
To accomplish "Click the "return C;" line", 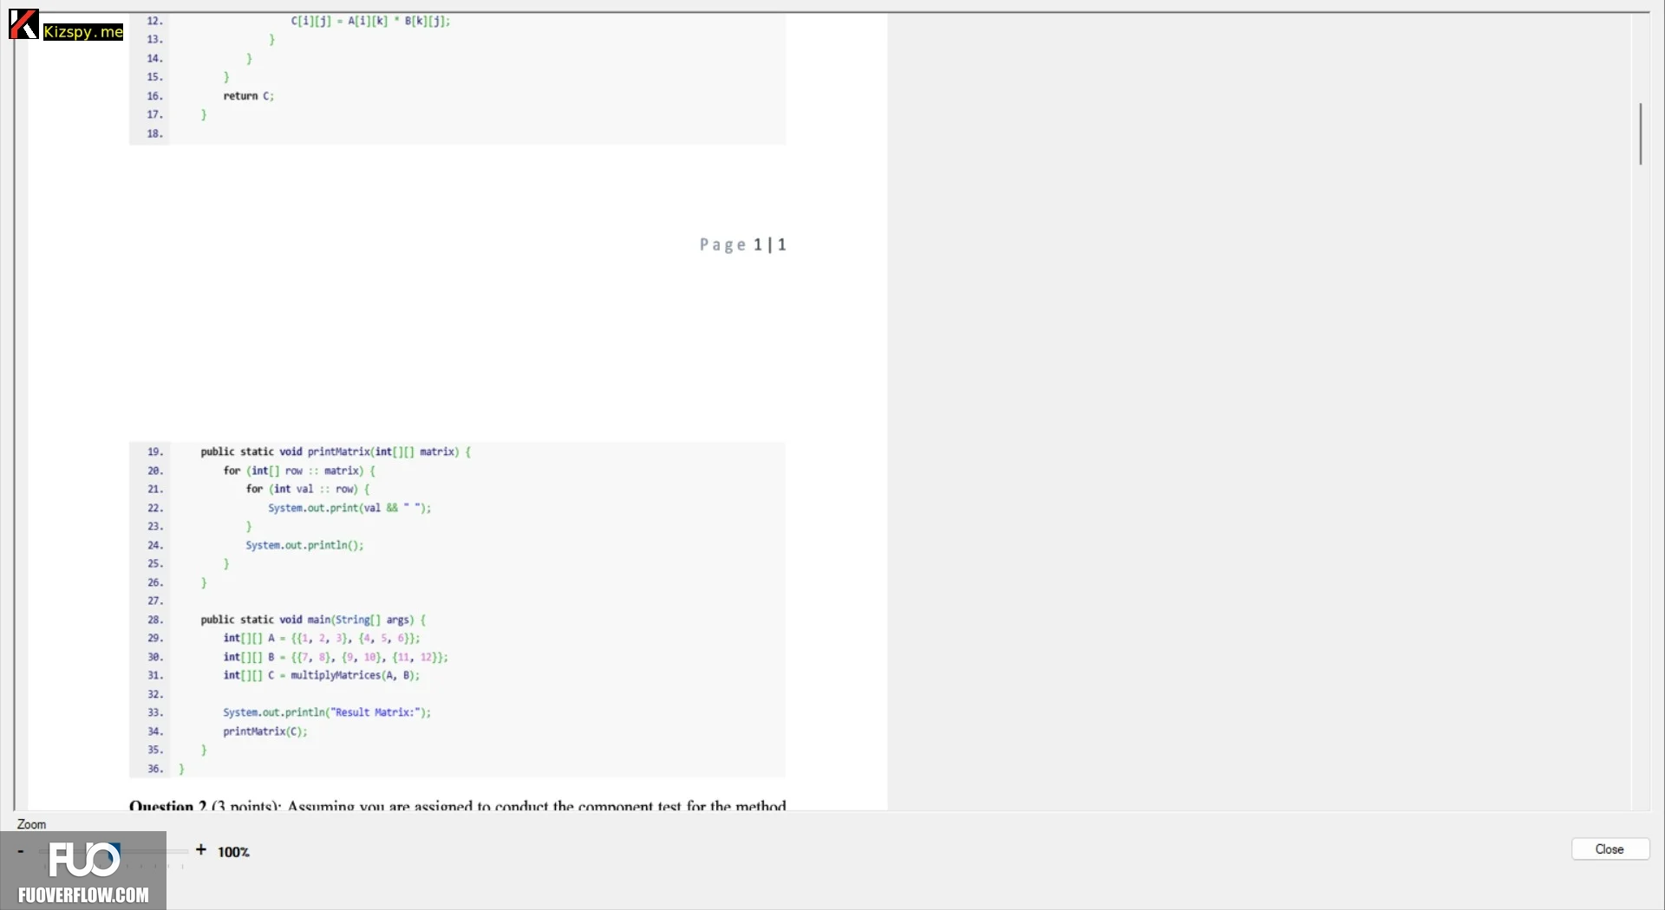I will click(x=249, y=96).
